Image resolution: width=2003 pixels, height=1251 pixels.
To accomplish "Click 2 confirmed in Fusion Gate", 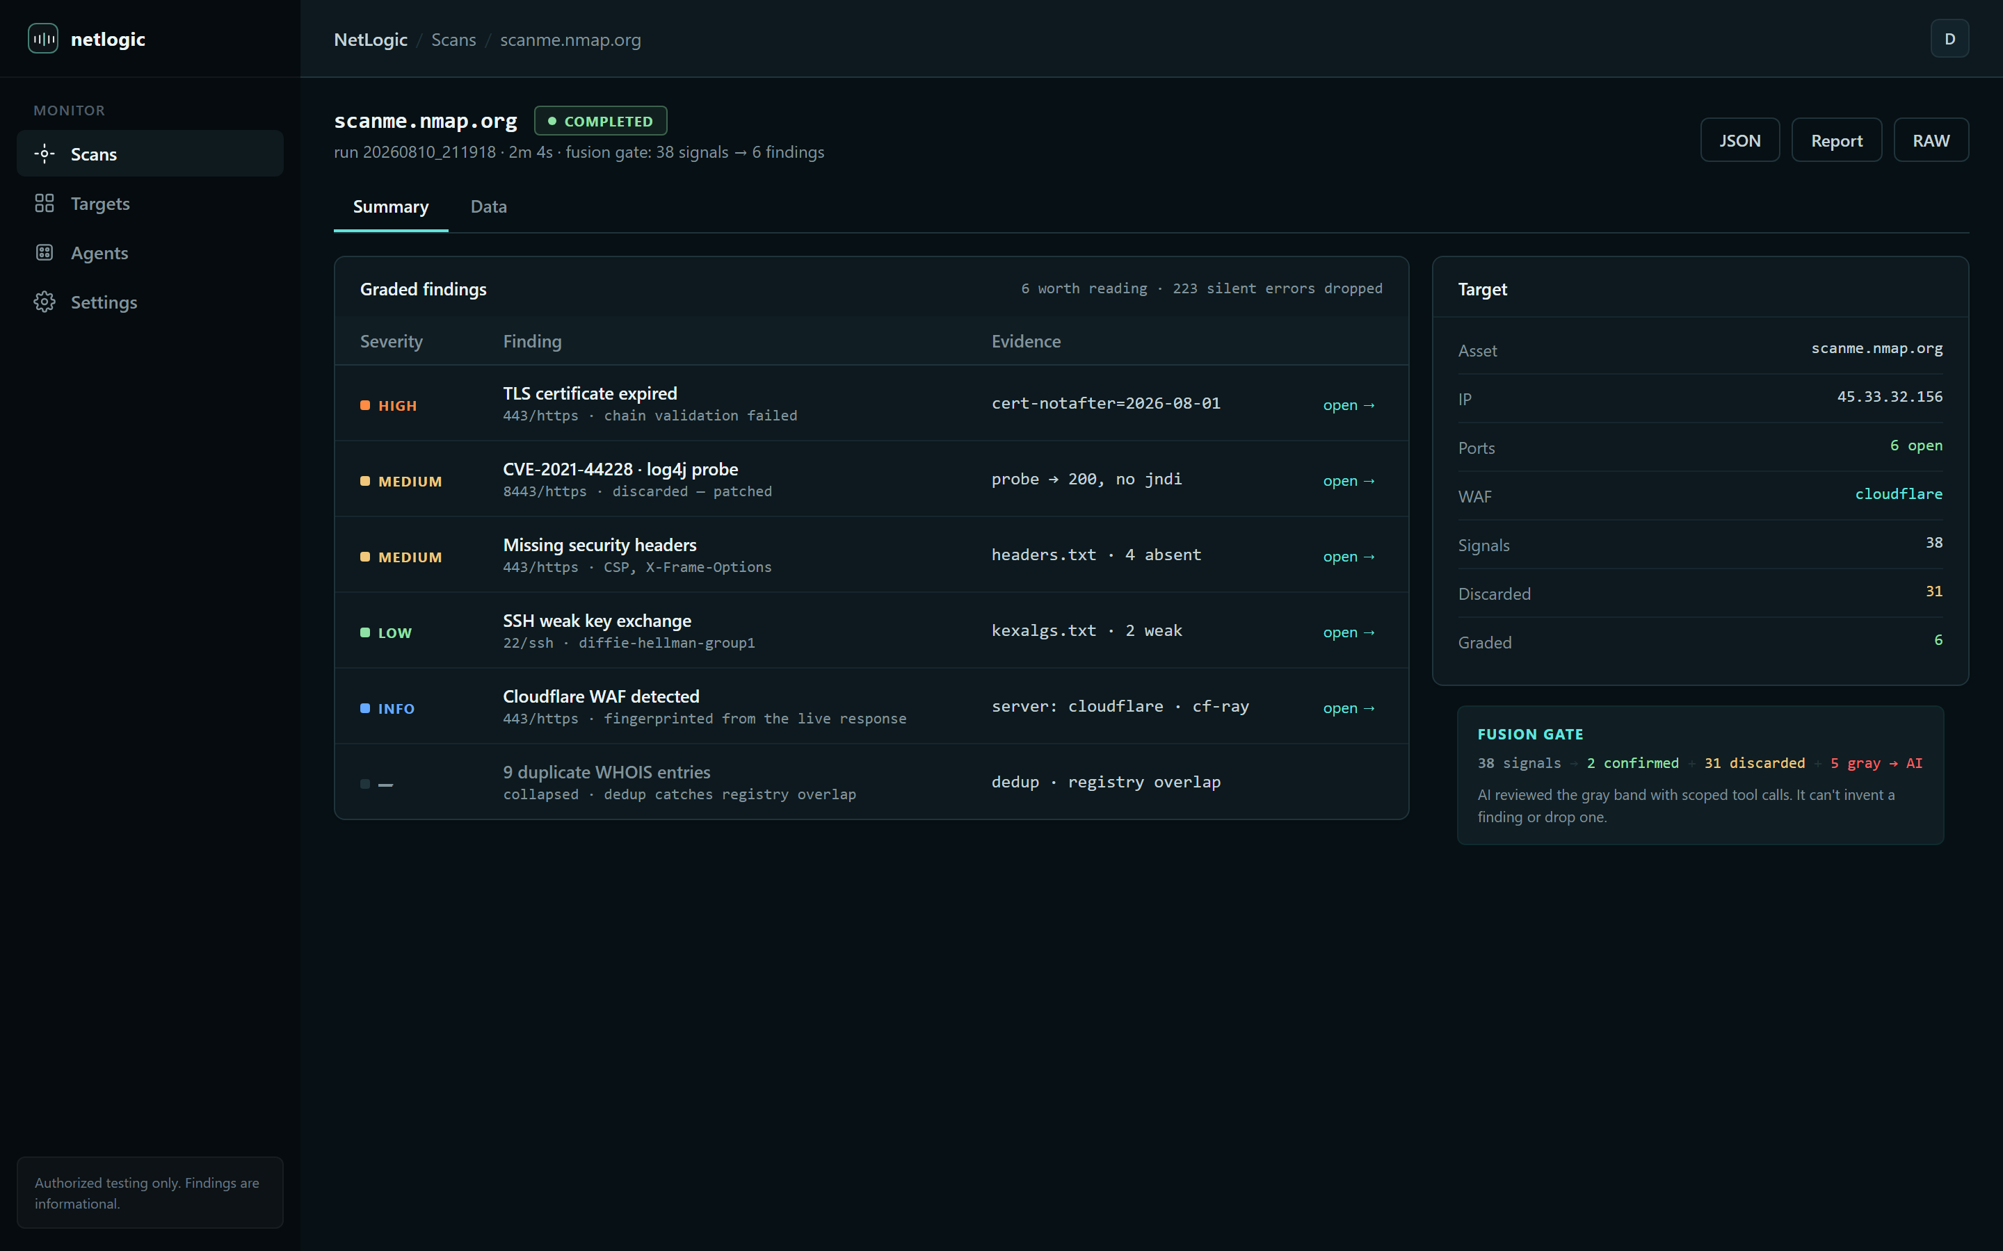I will (1632, 763).
